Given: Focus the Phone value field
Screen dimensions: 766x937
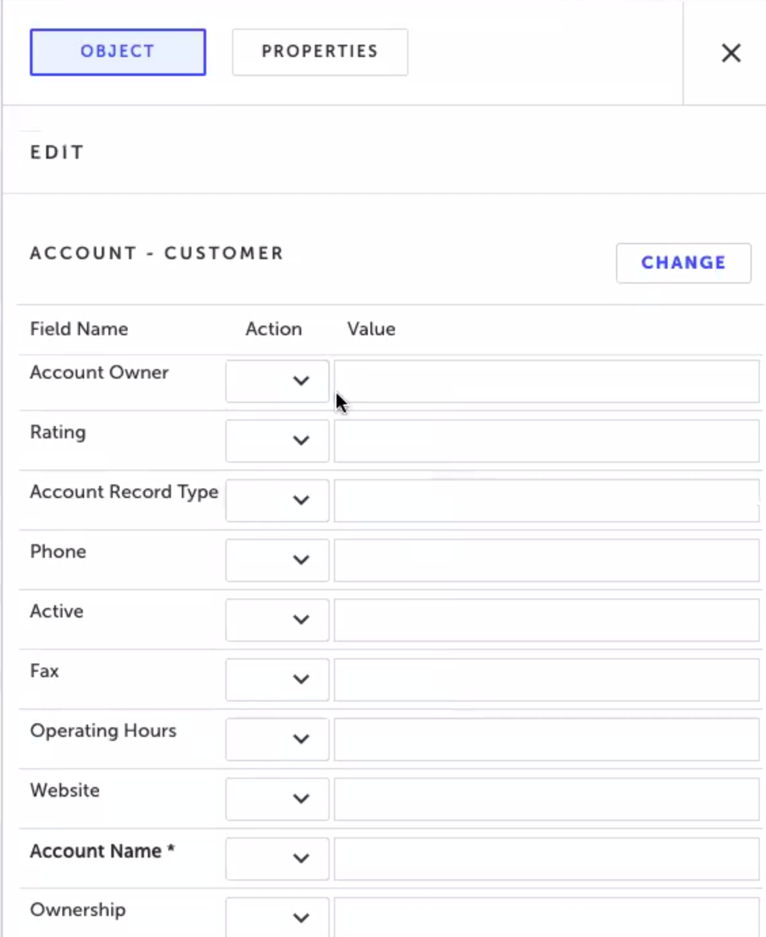Looking at the screenshot, I should [x=546, y=560].
